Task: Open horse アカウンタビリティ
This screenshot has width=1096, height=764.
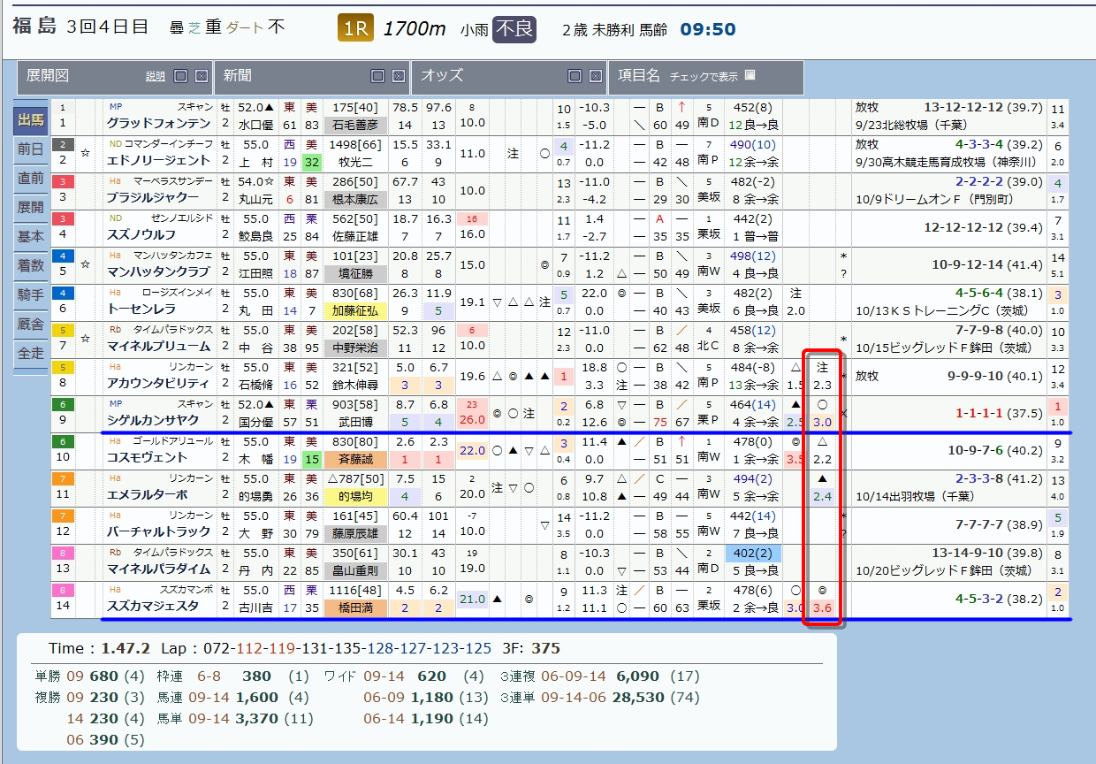Action: [x=158, y=384]
